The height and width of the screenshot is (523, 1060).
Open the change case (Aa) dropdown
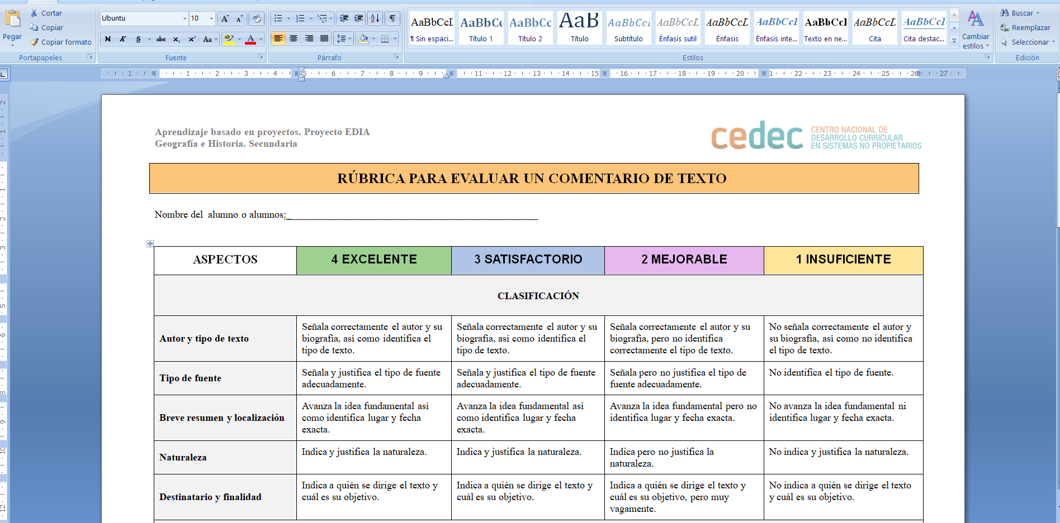pyautogui.click(x=210, y=39)
